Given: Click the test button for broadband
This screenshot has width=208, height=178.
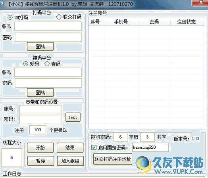Looking at the screenshot, I should click(73, 117).
